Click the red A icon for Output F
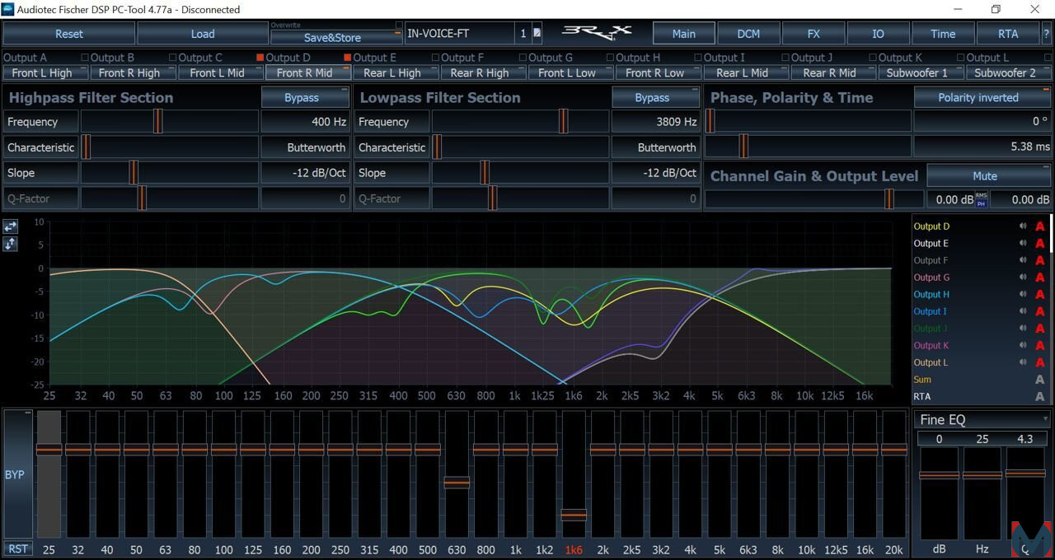1055x560 pixels. pyautogui.click(x=1040, y=261)
